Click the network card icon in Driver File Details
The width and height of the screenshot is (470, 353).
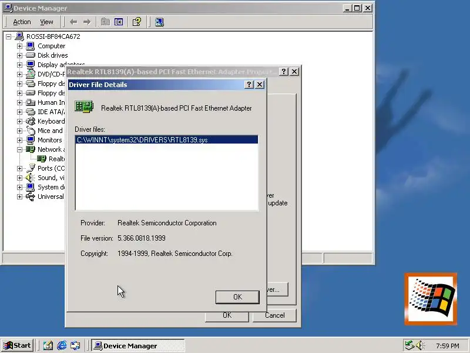(x=84, y=107)
